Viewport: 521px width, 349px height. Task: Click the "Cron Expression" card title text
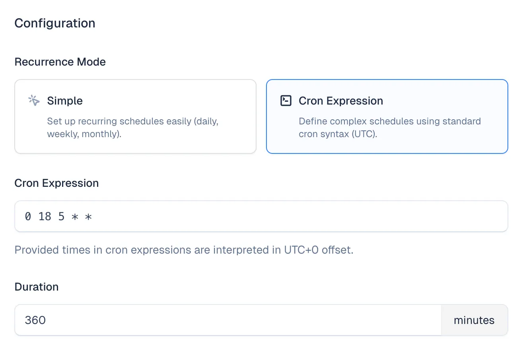click(x=341, y=101)
